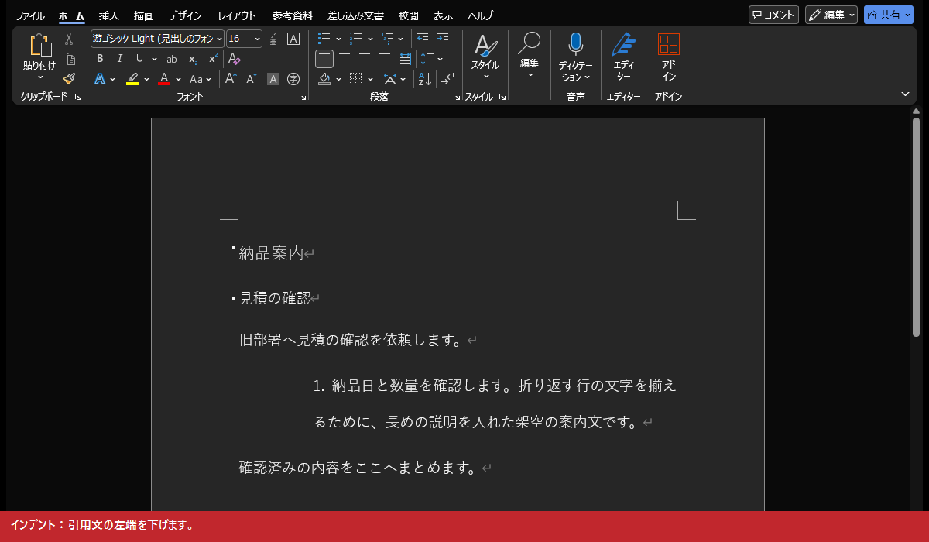Image resolution: width=929 pixels, height=542 pixels.
Task: Apply red font color
Action: click(164, 79)
